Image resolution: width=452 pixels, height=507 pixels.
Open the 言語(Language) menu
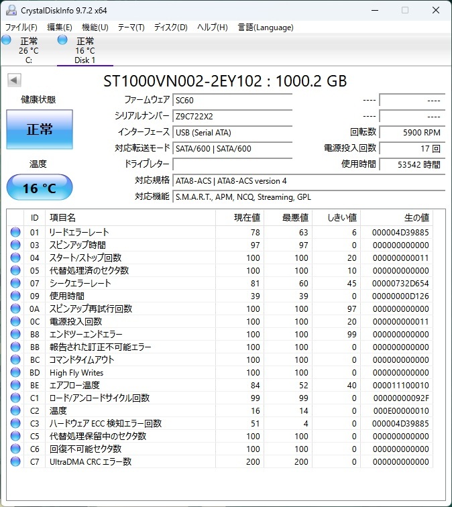(x=266, y=27)
